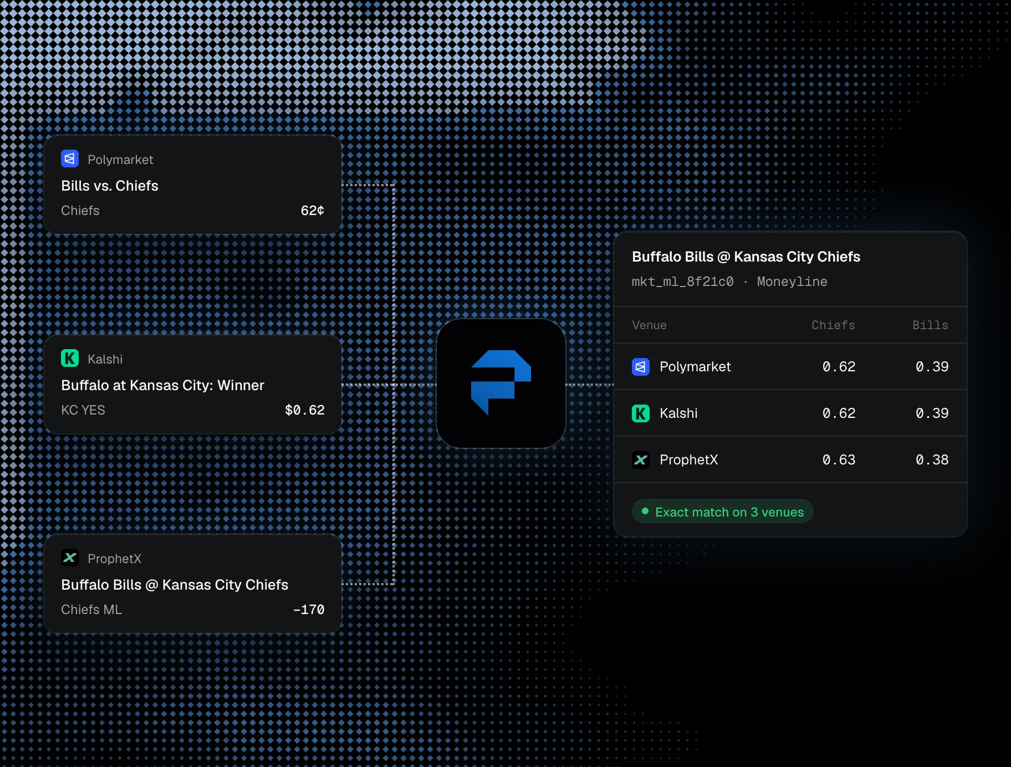Open the 'Bills vs. Chiefs' card title
The image size is (1011, 767).
110,186
